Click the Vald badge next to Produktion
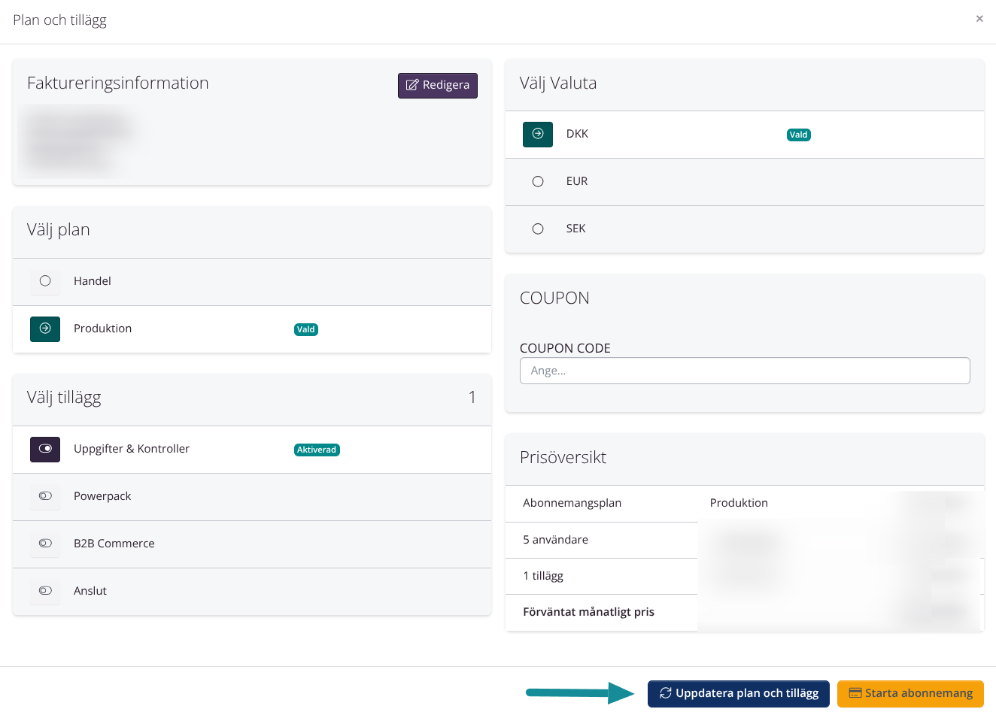The height and width of the screenshot is (718, 996). point(305,329)
